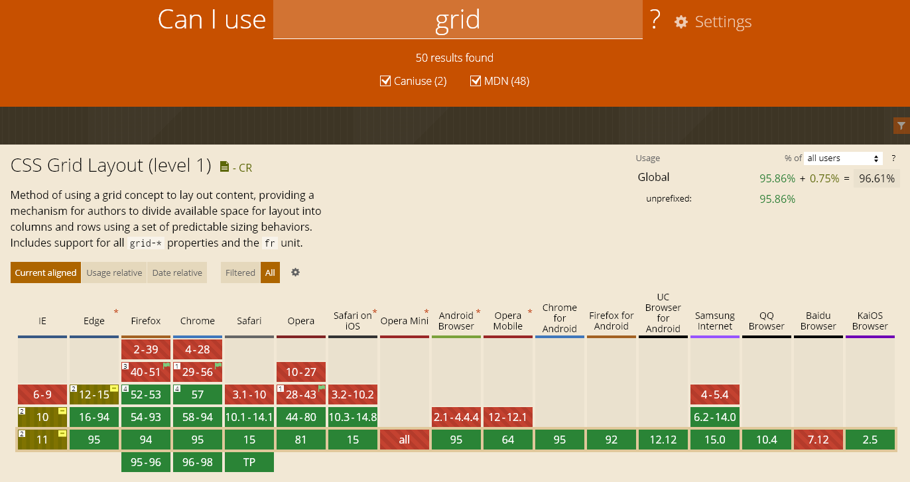This screenshot has width=910, height=482.
Task: Click yellow prefix marker on IE 10
Action: pyautogui.click(x=62, y=412)
